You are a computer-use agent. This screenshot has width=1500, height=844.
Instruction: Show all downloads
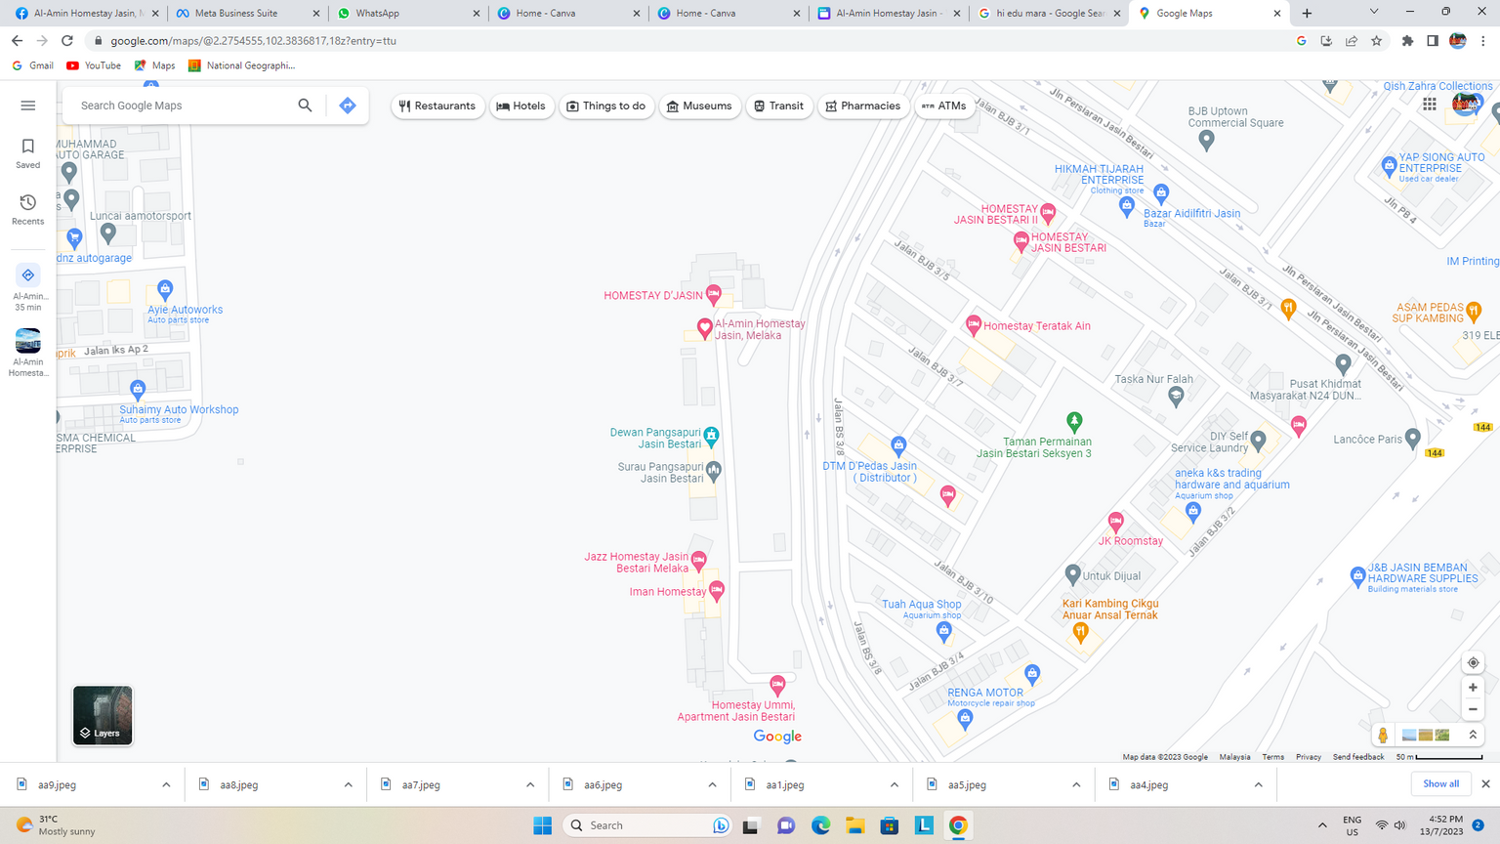[x=1440, y=783]
